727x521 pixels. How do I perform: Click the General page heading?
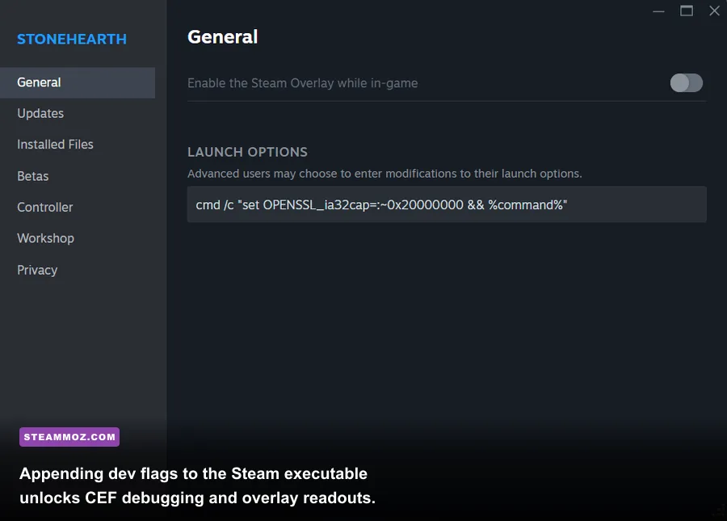[223, 37]
